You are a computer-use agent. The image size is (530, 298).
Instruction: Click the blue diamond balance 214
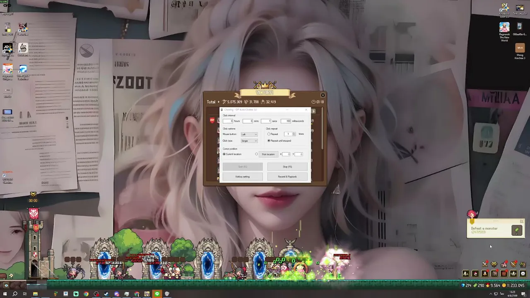[x=467, y=286]
